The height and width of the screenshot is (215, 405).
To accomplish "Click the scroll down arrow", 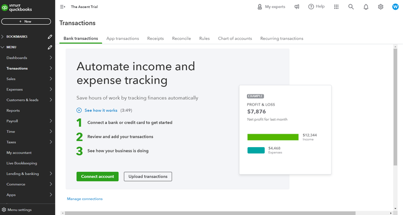I will click(395, 209).
